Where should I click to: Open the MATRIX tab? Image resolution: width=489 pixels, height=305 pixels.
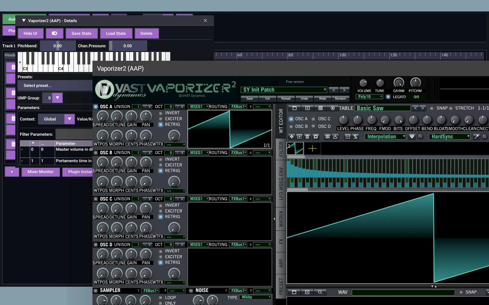pos(281,219)
